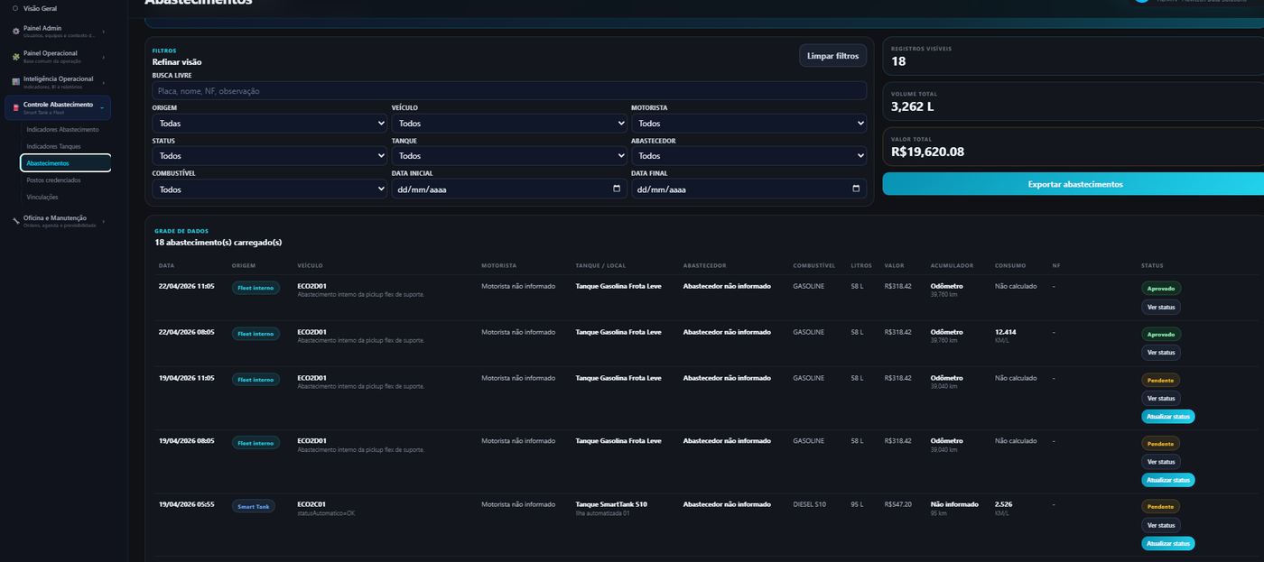Open the Status filter dropdown
This screenshot has height=562, width=1264.
[x=270, y=155]
